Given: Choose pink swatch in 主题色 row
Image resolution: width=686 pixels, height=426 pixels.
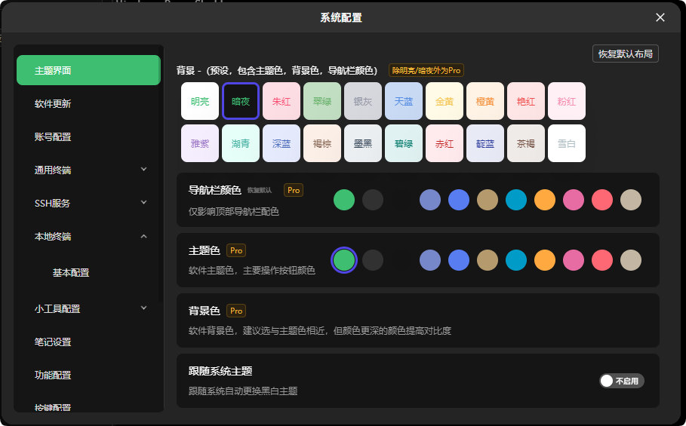Looking at the screenshot, I should coord(574,260).
